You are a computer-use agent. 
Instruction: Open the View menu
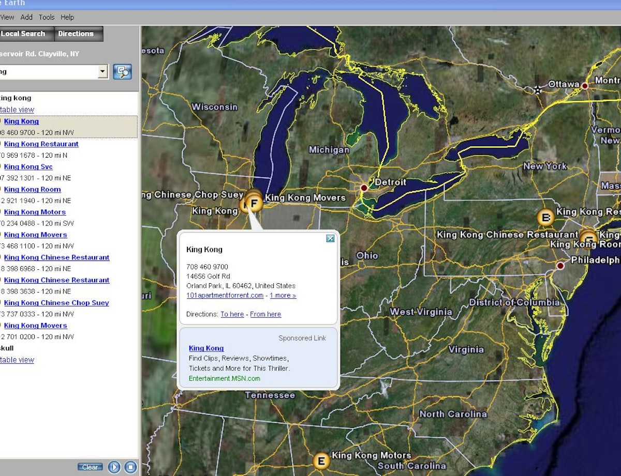tap(7, 17)
